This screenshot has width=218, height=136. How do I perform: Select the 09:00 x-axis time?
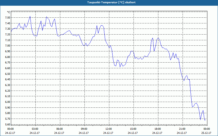pyautogui.click(x=84, y=129)
